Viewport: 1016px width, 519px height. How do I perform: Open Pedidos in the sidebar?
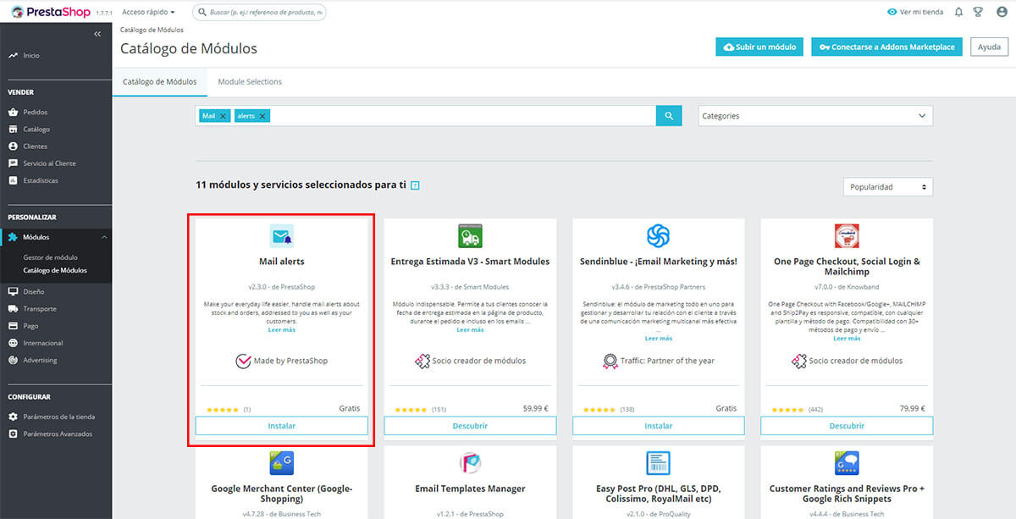click(36, 112)
